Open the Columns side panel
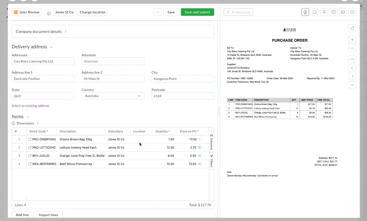This screenshot has width=367, height=221. [211, 142]
